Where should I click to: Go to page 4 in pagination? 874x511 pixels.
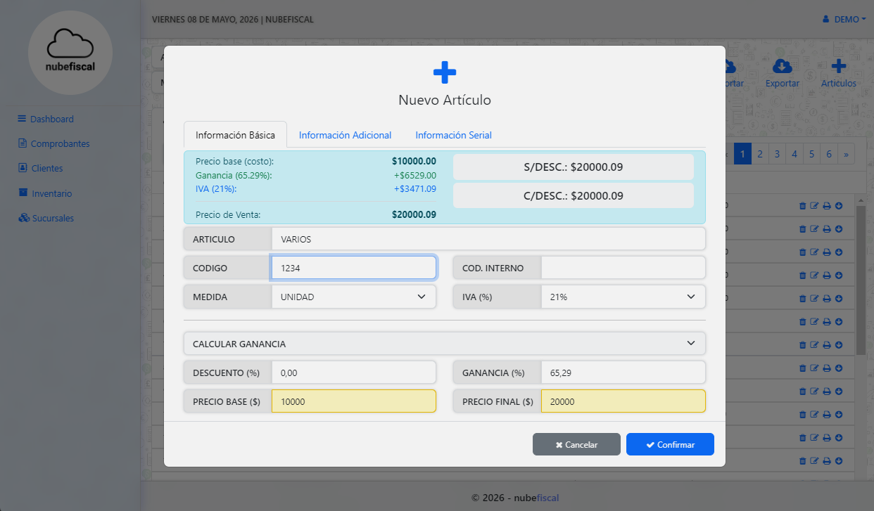pyautogui.click(x=794, y=153)
